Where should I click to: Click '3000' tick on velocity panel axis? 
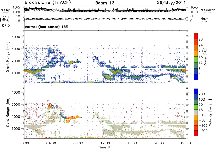tap(16, 104)
